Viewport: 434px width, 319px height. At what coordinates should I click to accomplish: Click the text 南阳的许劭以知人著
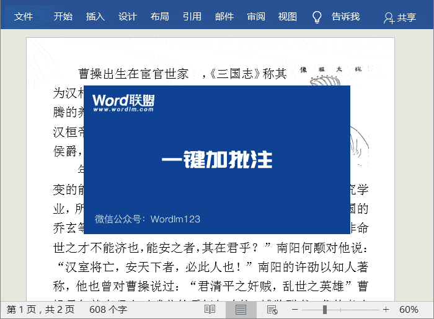click(312, 267)
